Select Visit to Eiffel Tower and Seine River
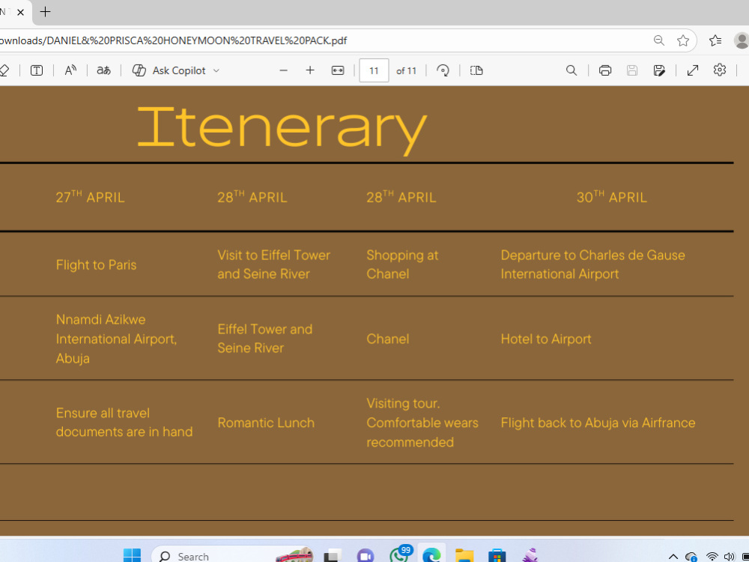Screen dimensions: 749x562 273,265
